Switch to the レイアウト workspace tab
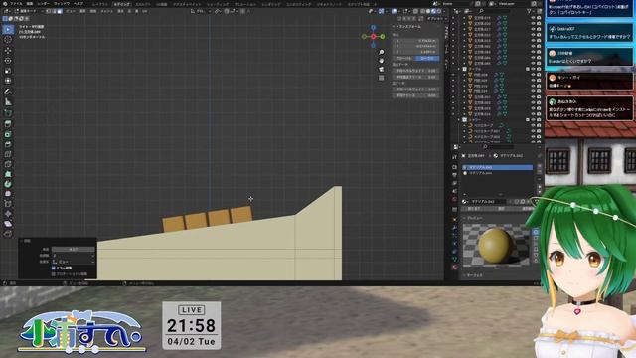 (x=99, y=4)
